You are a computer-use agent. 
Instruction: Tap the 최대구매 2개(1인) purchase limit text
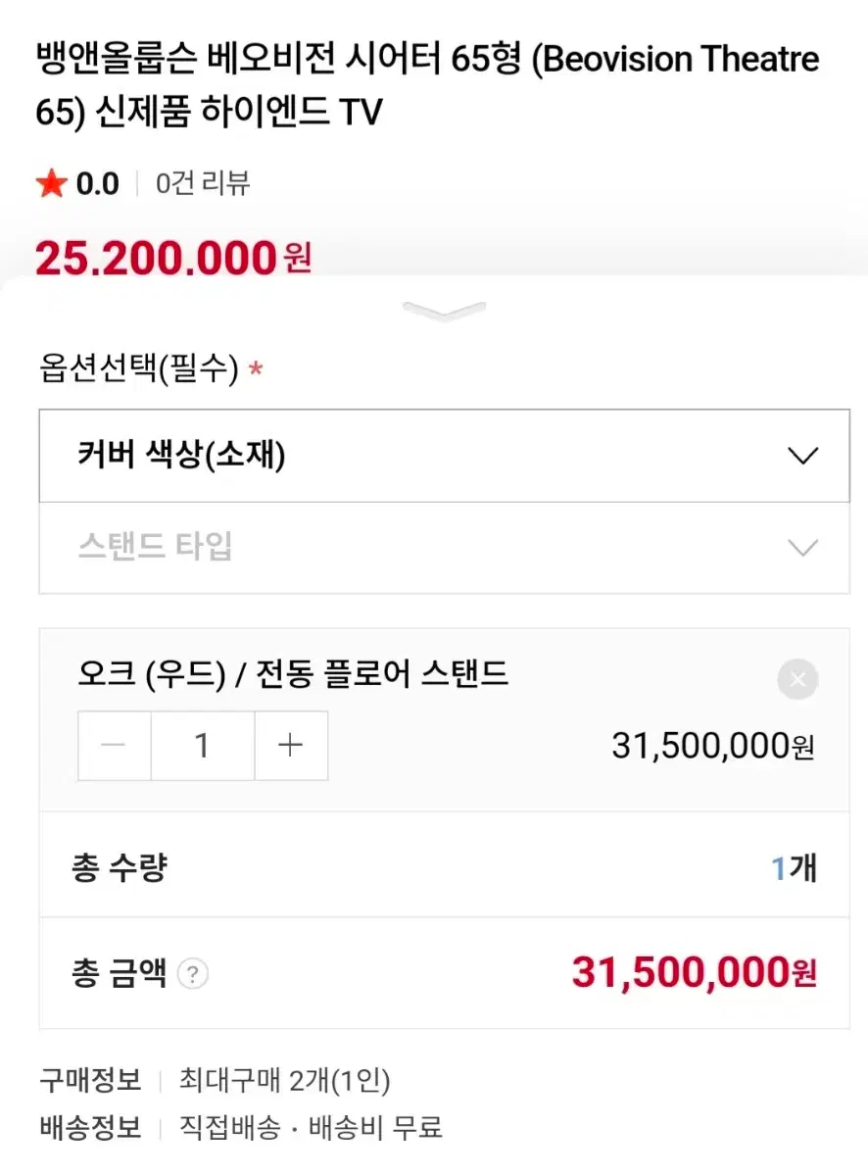pos(284,1081)
